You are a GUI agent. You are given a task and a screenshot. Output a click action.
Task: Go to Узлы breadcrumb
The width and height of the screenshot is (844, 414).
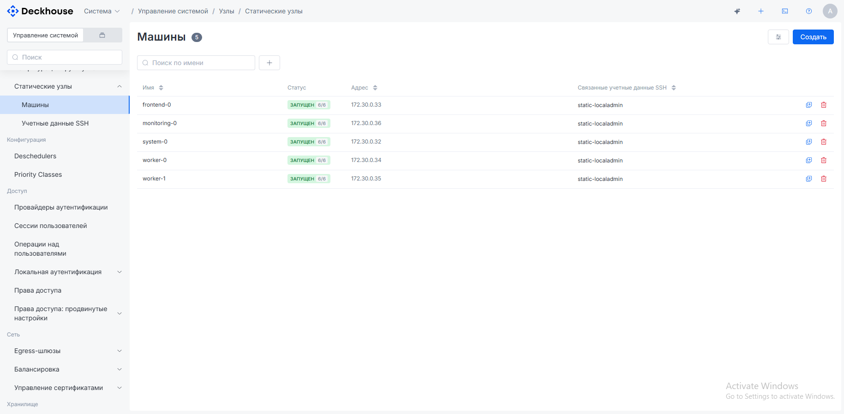pos(227,11)
